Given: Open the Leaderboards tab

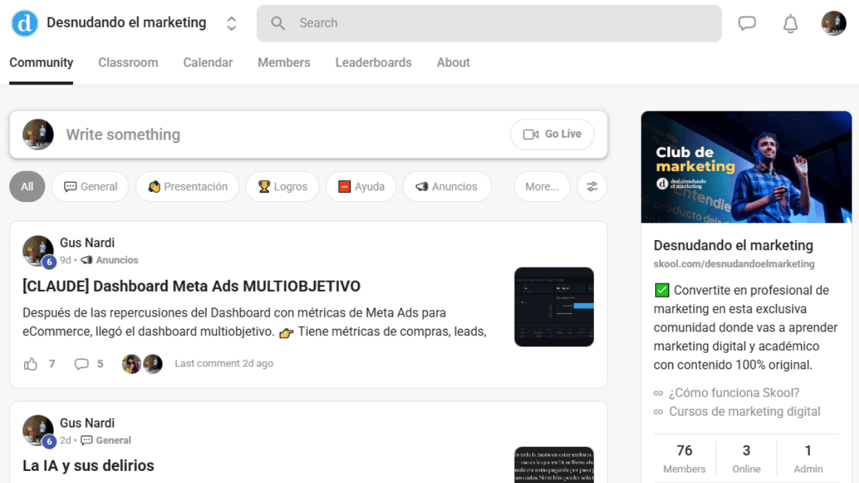Looking at the screenshot, I should tap(374, 62).
